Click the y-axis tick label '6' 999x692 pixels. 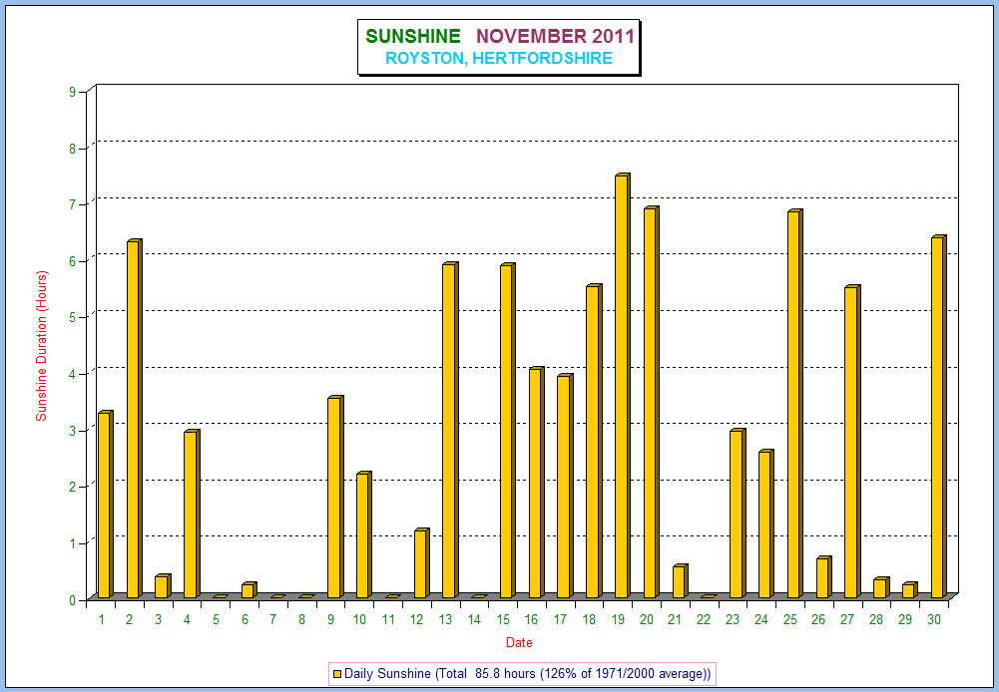tap(72, 261)
